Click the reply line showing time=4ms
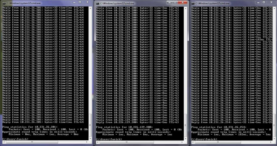The image size is (277, 146). (137, 103)
